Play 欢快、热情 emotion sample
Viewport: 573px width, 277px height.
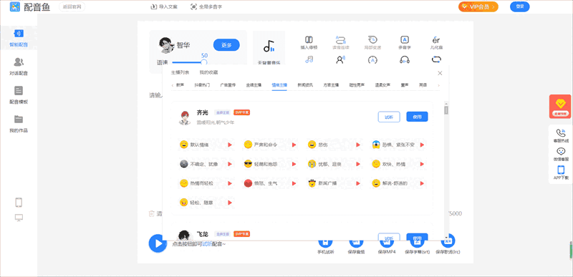[422, 164]
